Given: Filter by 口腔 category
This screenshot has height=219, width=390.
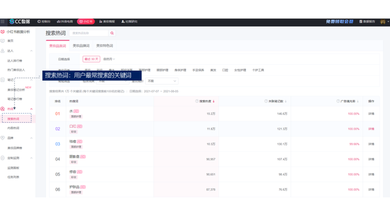Looking at the screenshot, I should click(x=225, y=70).
